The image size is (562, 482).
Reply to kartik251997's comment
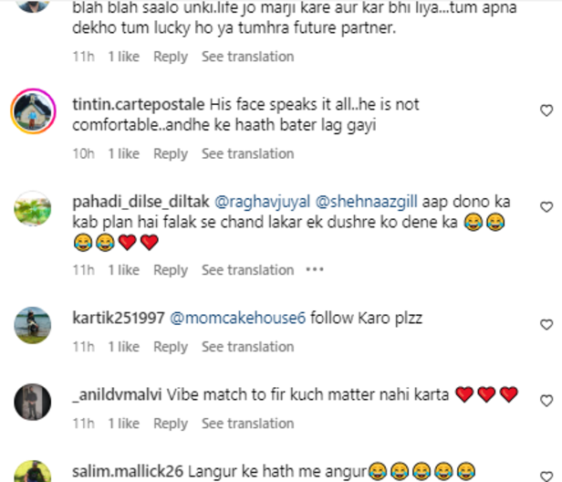tap(171, 347)
